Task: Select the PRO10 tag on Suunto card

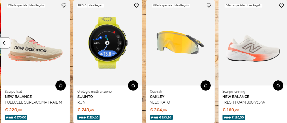Action: (82, 6)
